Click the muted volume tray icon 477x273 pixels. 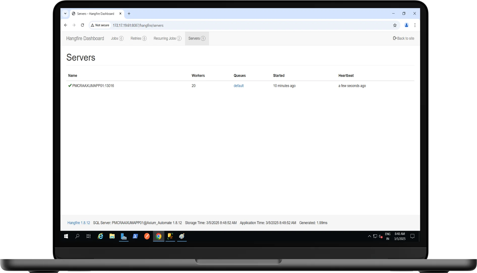381,236
